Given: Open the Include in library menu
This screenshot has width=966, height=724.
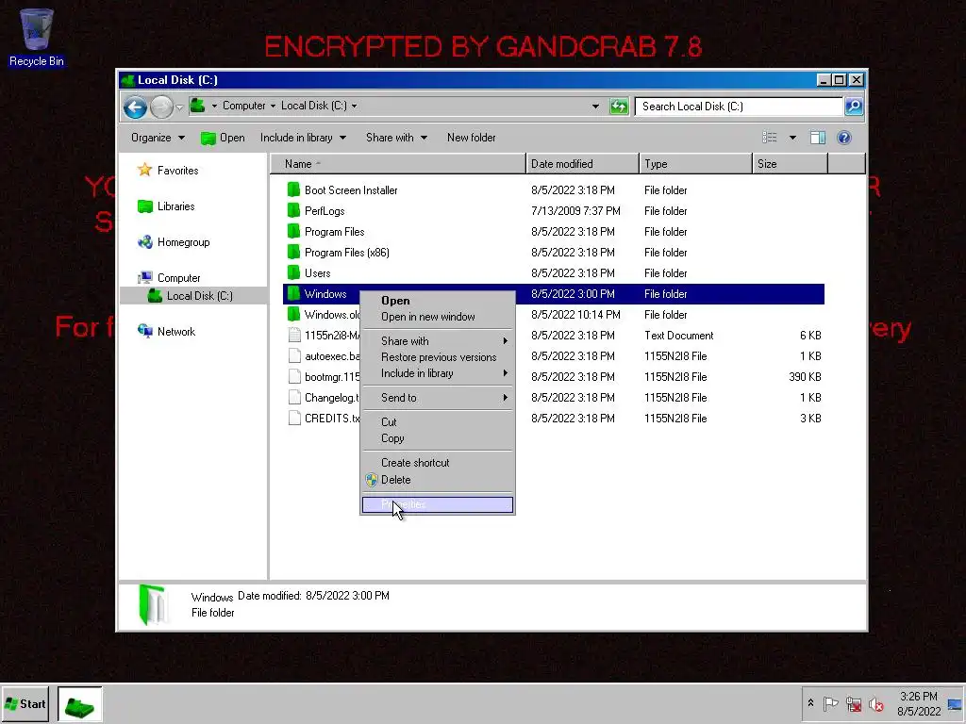Looking at the screenshot, I should tap(303, 138).
